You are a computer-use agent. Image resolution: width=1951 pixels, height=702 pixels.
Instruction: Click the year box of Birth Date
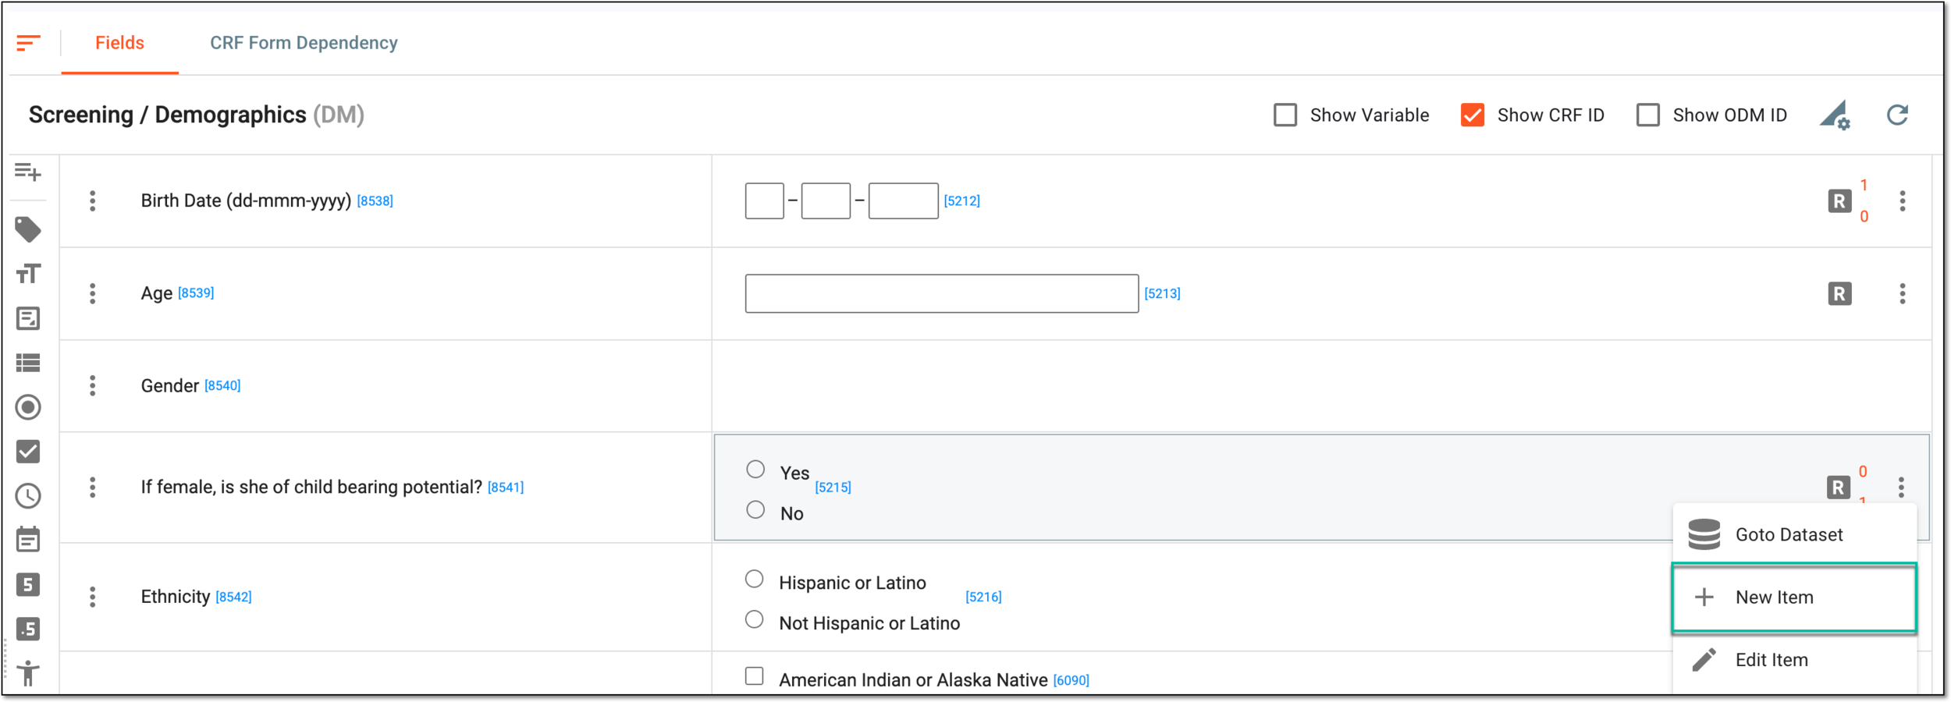click(x=903, y=201)
